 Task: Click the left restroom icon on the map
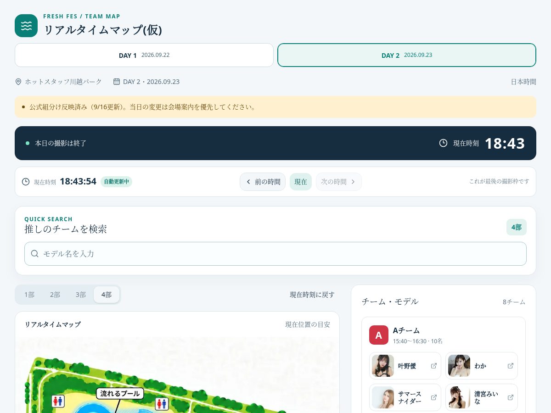(x=58, y=401)
